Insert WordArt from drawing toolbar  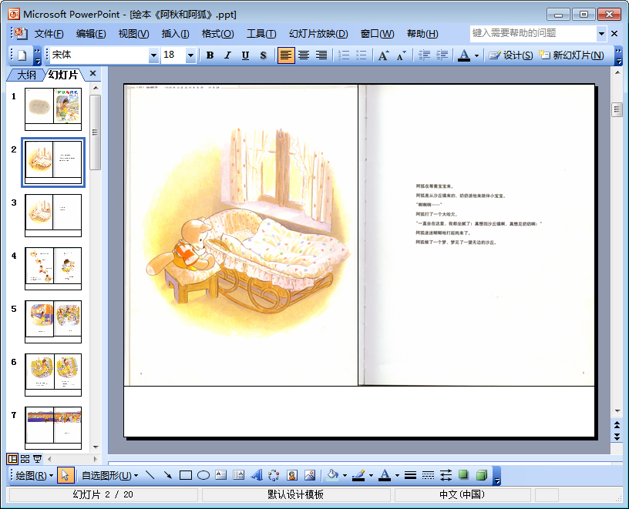tap(257, 476)
